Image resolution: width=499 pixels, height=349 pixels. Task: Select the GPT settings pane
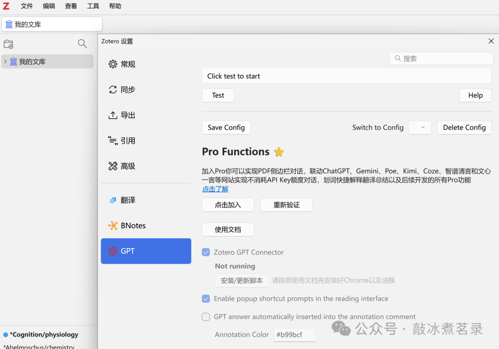point(146,251)
